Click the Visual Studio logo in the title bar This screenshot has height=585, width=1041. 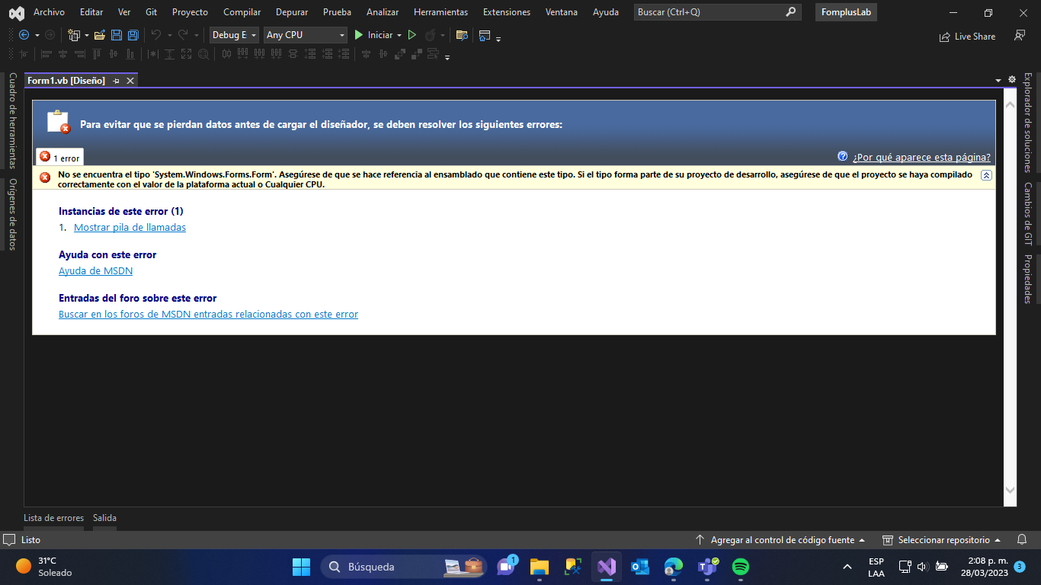coord(16,12)
